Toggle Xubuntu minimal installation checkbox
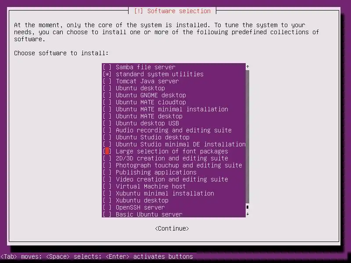351x263 pixels. [107, 193]
